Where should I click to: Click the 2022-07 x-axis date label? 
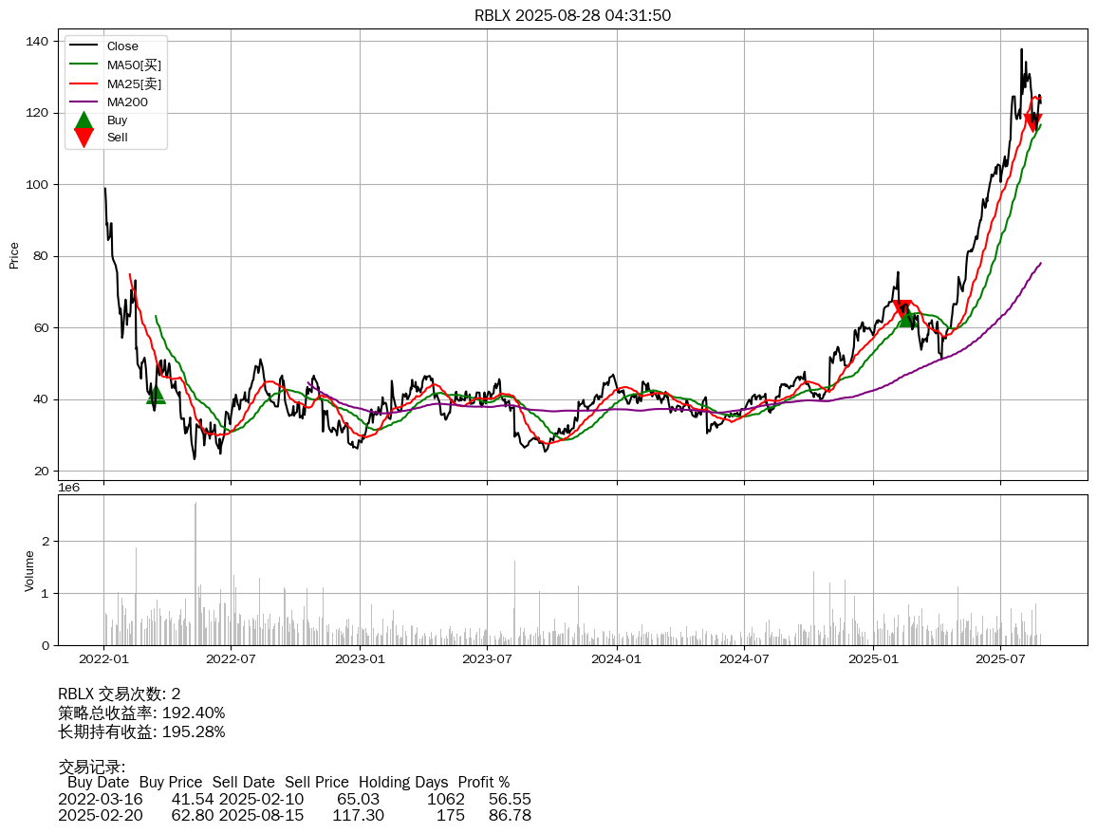[x=232, y=658]
